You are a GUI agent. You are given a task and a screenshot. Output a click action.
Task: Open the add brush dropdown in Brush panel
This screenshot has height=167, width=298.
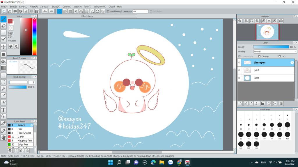(23, 151)
